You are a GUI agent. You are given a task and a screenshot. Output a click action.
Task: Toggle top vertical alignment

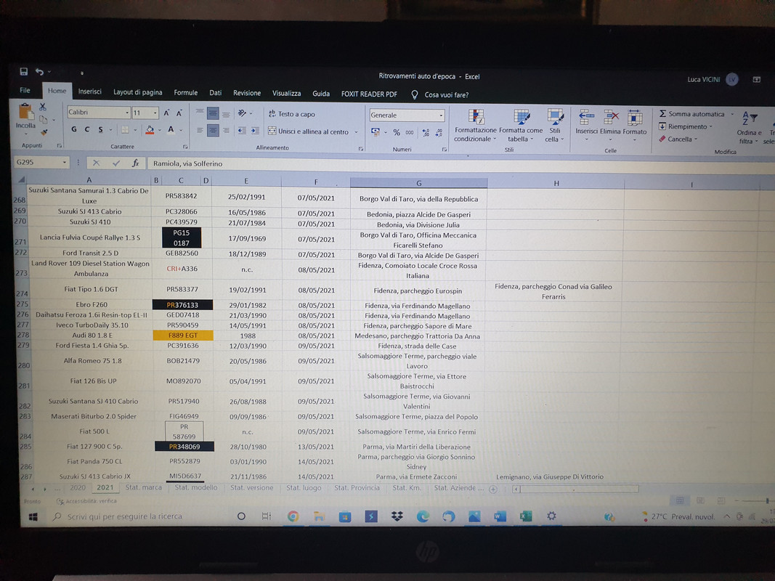(200, 112)
